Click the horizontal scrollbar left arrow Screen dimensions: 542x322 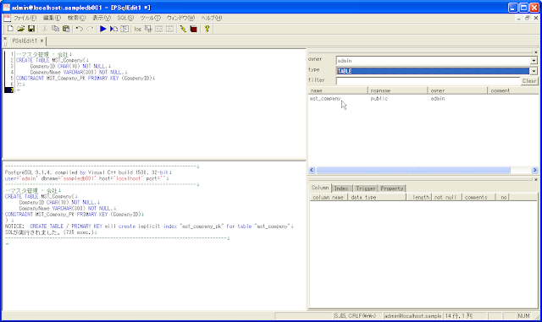[312, 170]
